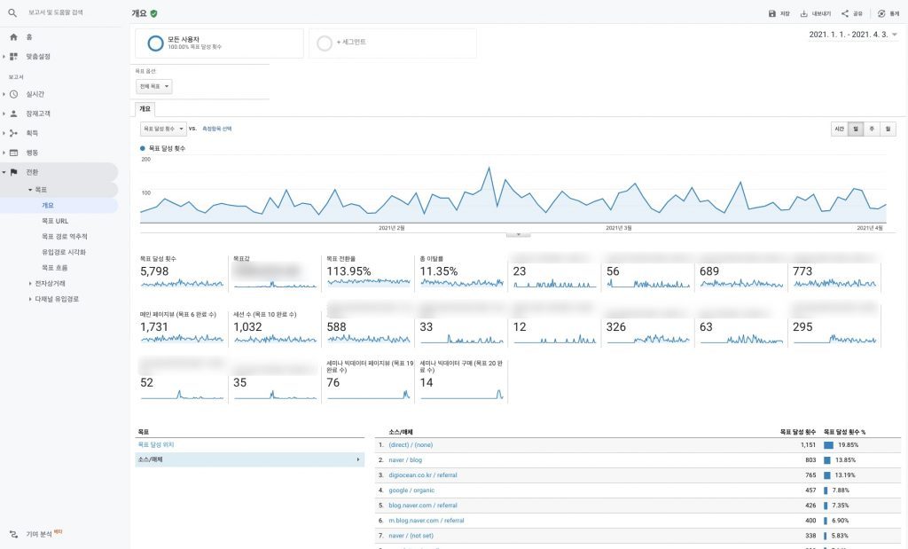Screen dimensions: 908x549
Task: Click the Acquisition (획득) branching icon
Action: tap(13, 133)
